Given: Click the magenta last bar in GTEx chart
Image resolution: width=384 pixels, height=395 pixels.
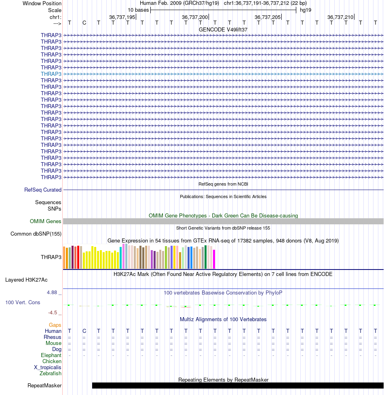Looking at the screenshot, I should tap(214, 259).
